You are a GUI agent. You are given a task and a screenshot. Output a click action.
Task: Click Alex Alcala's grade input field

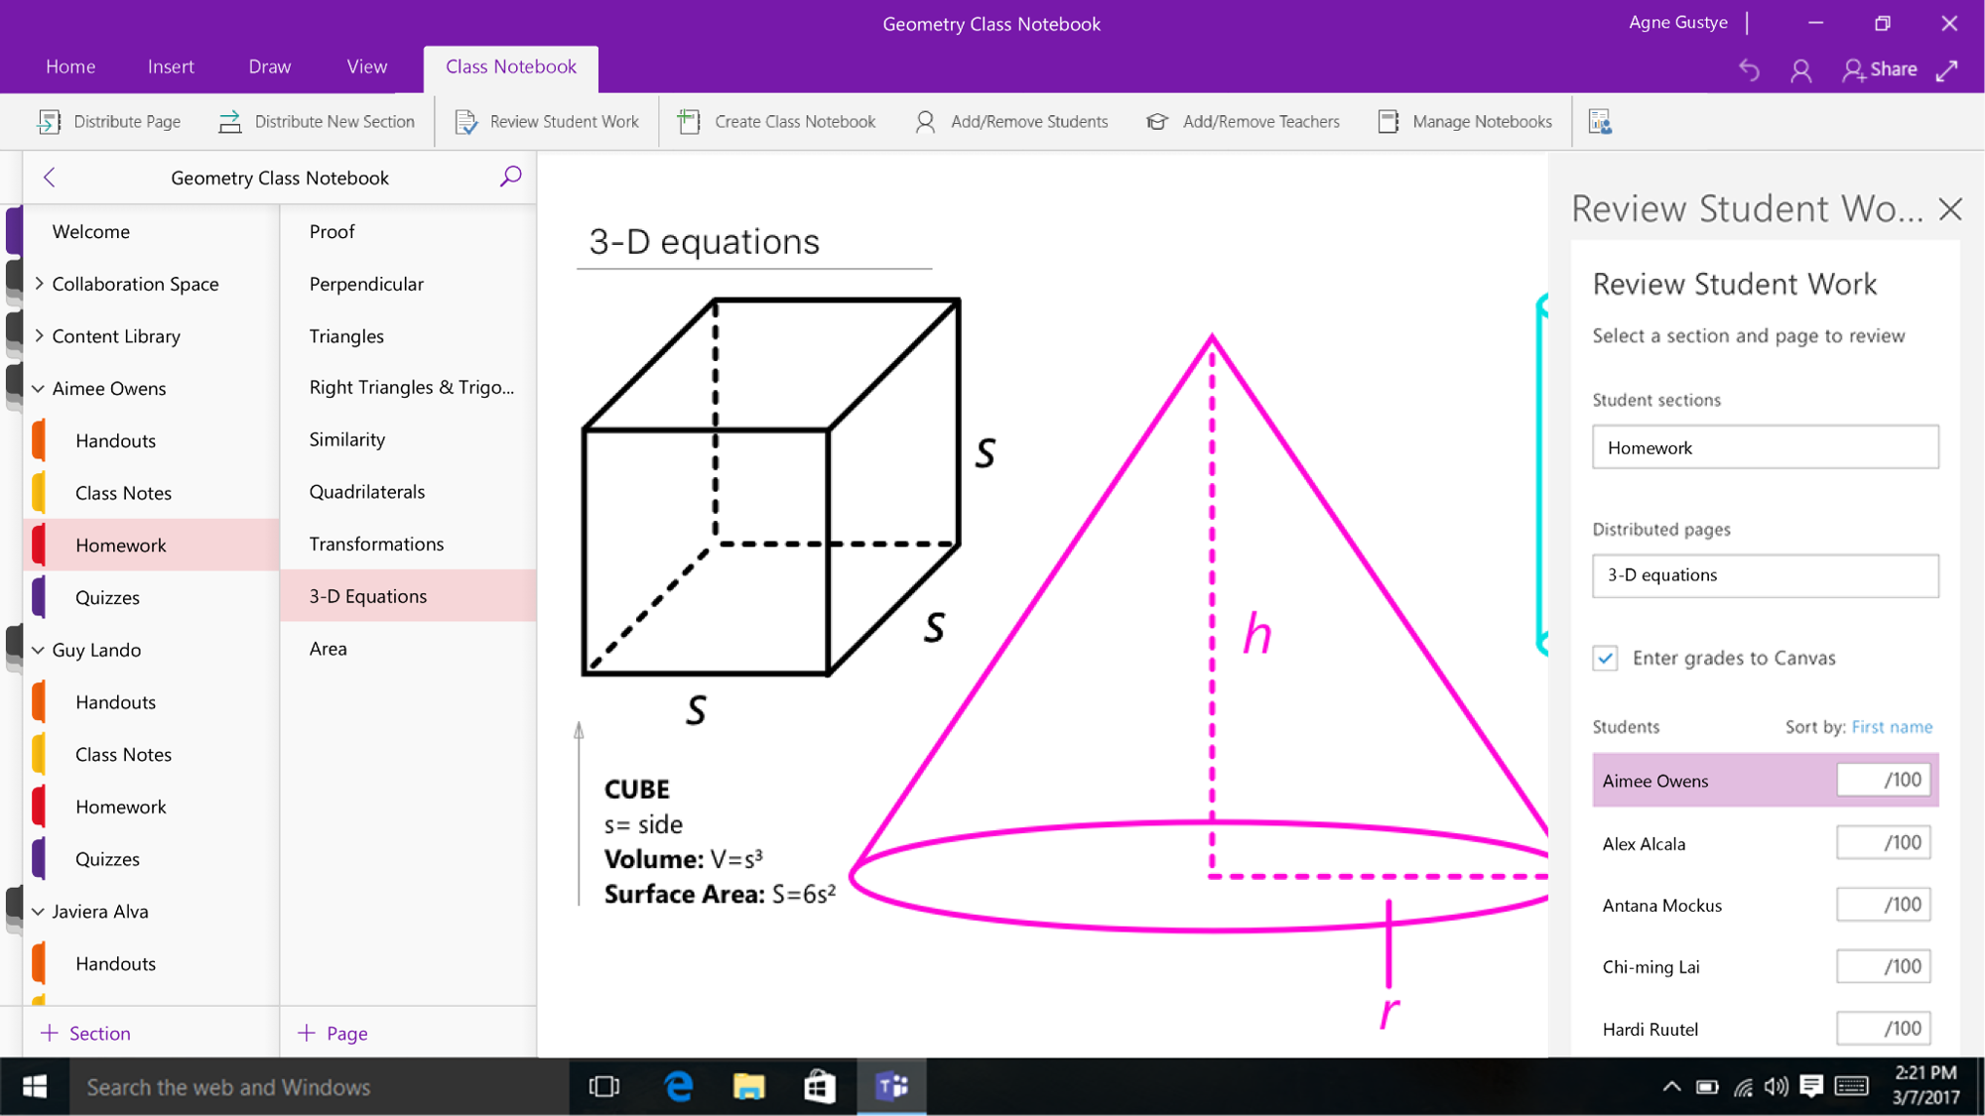tap(1882, 843)
